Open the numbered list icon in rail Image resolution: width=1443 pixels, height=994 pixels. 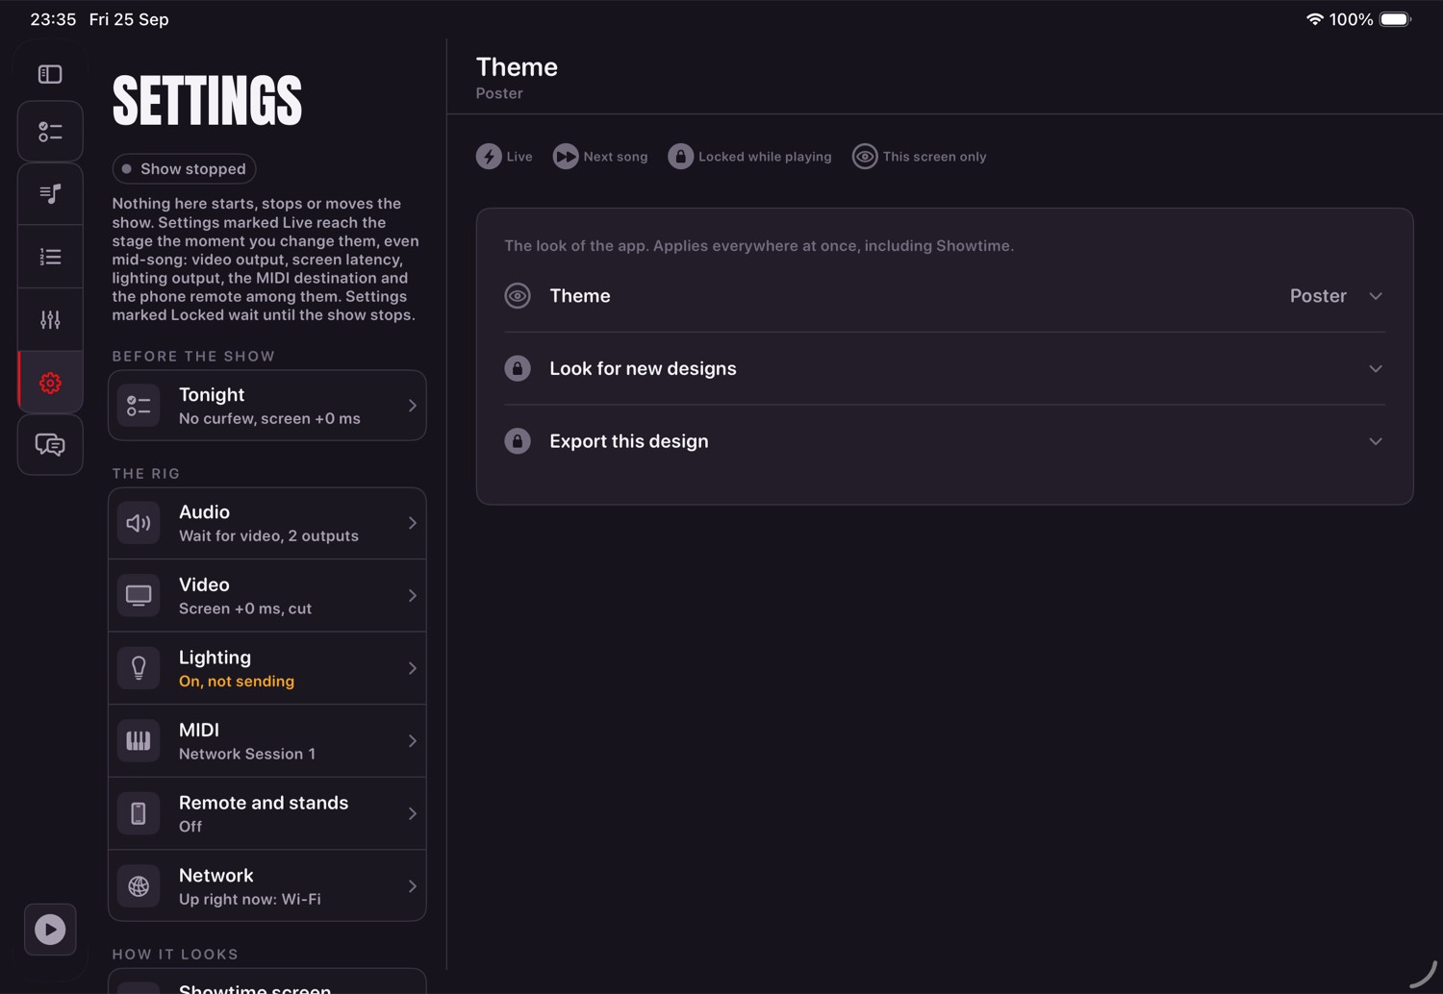[50, 257]
